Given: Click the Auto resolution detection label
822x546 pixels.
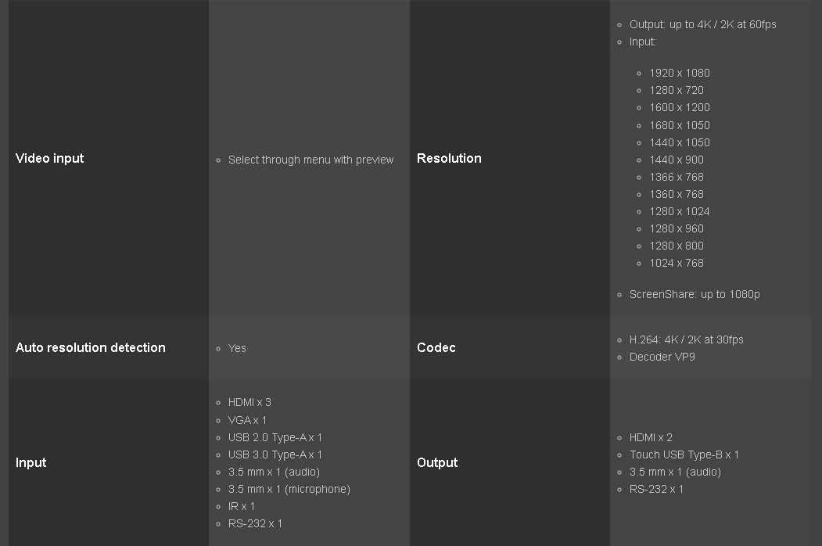Looking at the screenshot, I should click(91, 347).
